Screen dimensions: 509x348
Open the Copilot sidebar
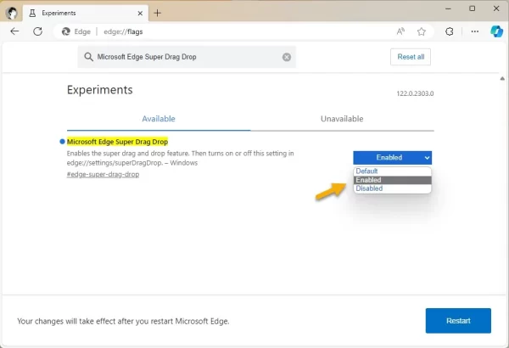click(x=496, y=31)
